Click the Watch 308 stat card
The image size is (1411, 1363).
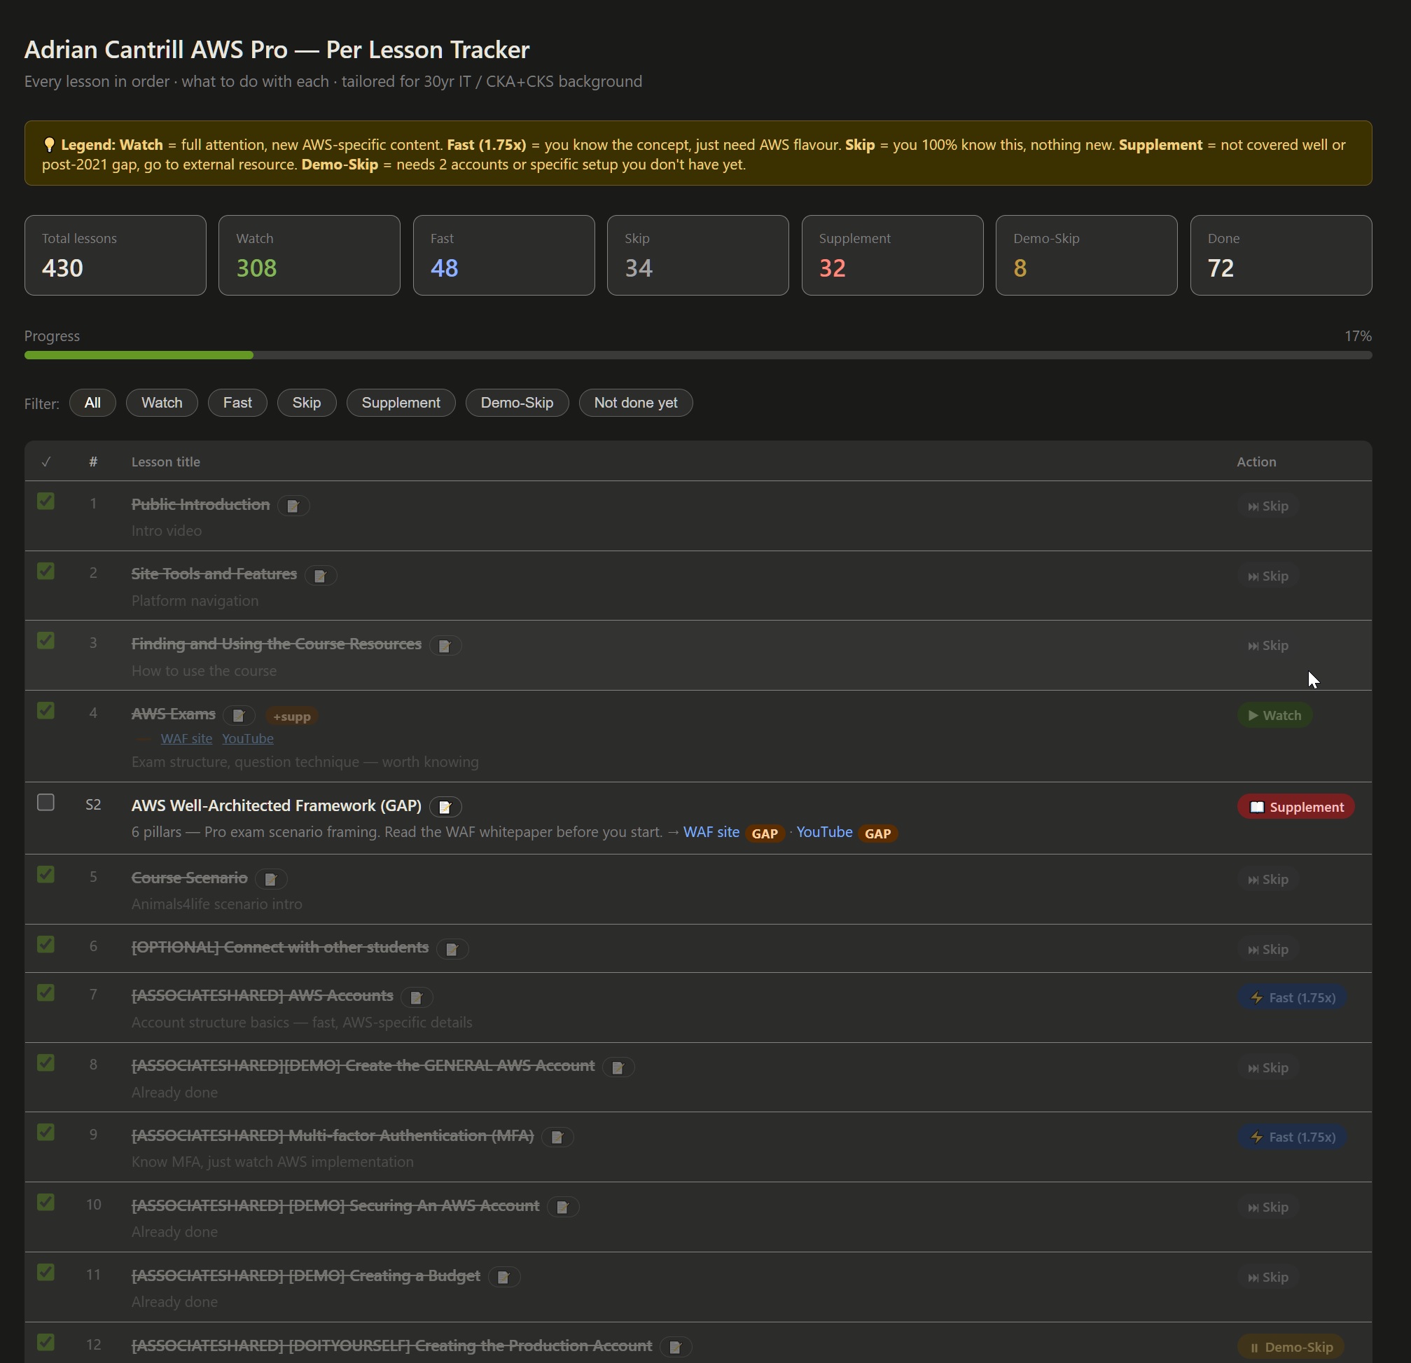pos(310,255)
